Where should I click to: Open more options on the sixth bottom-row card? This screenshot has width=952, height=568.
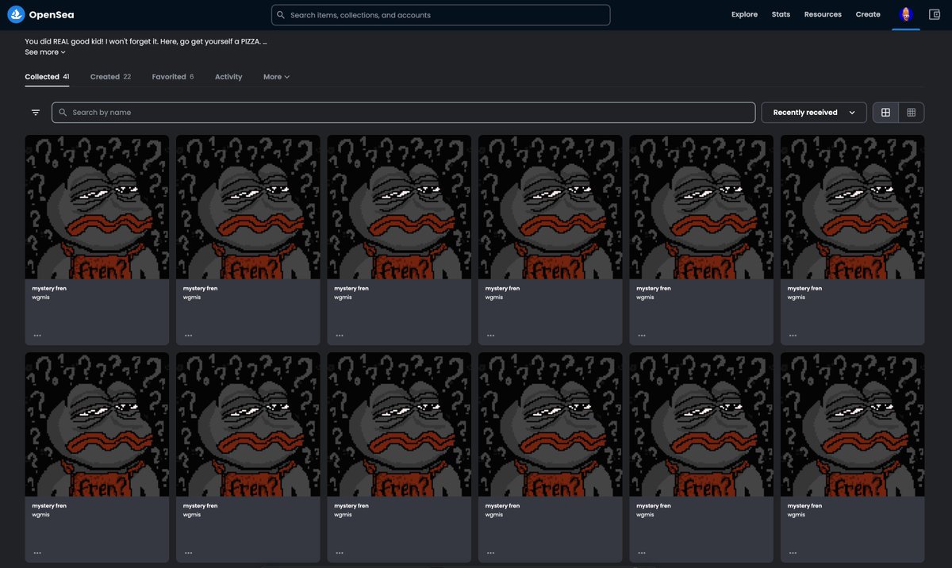[x=793, y=552]
